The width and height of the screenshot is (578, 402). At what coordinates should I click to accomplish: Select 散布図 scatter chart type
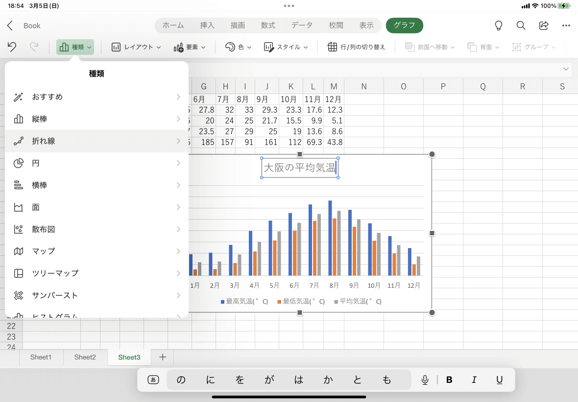(96, 229)
